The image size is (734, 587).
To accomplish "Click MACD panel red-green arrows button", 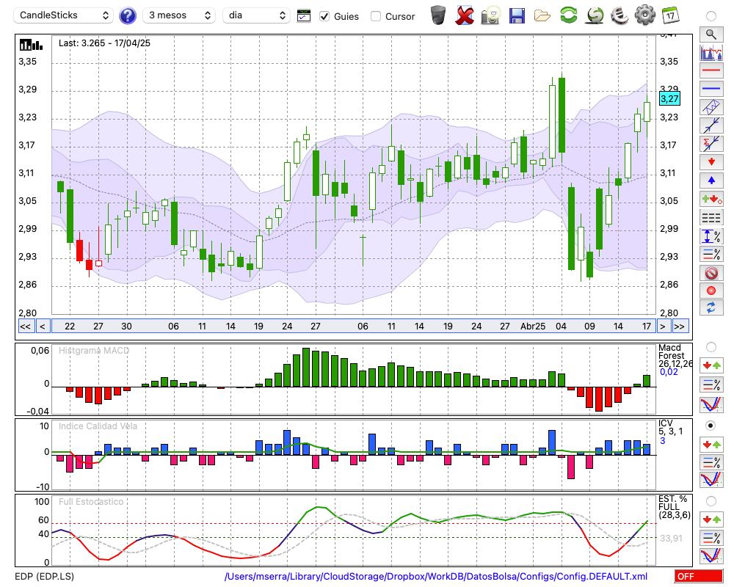I will click(711, 365).
